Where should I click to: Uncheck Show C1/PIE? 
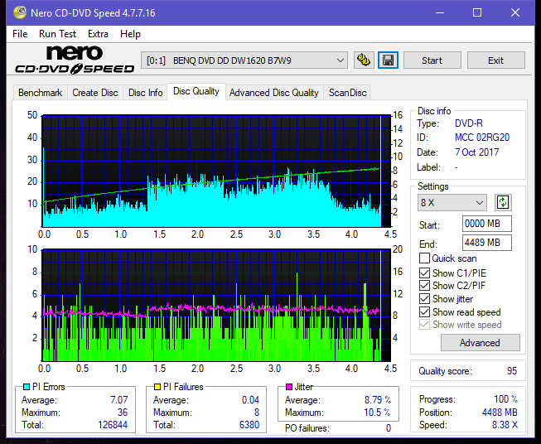[x=424, y=273]
